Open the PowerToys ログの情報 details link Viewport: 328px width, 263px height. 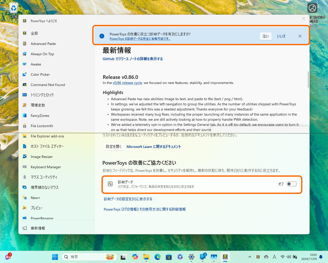[145, 209]
